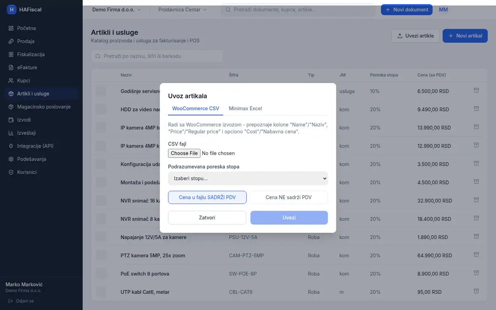
Task: Open the Fiskalizacija section
Action: click(x=41, y=54)
